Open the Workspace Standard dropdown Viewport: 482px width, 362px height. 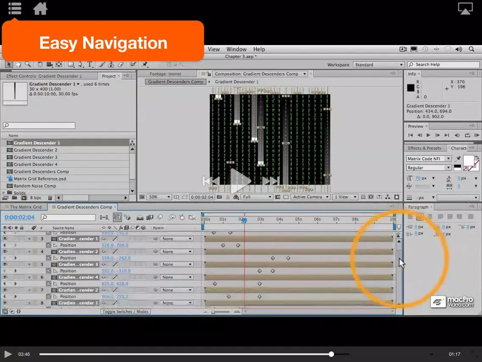pos(378,65)
